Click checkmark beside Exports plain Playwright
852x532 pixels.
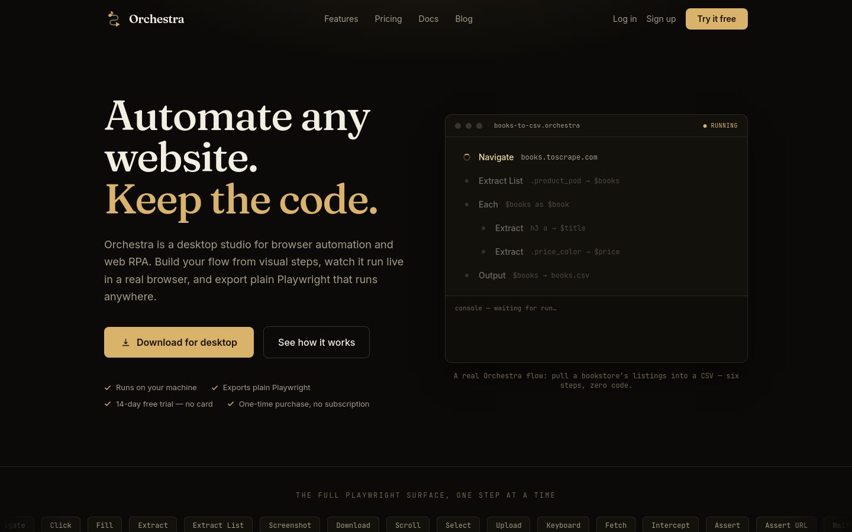(x=215, y=388)
